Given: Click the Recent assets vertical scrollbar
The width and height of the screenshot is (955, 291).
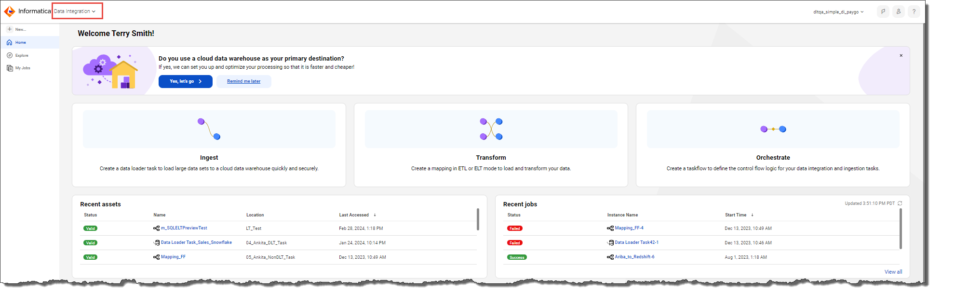Looking at the screenshot, I should tap(478, 219).
